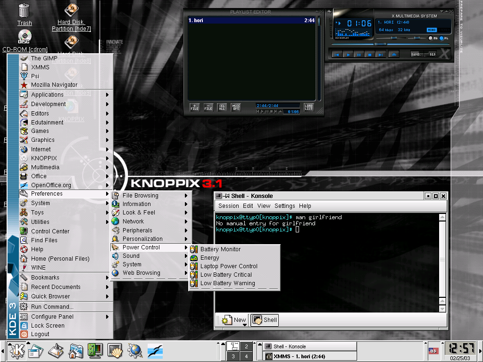Click the add file button in Playlist Editor

tap(194, 107)
